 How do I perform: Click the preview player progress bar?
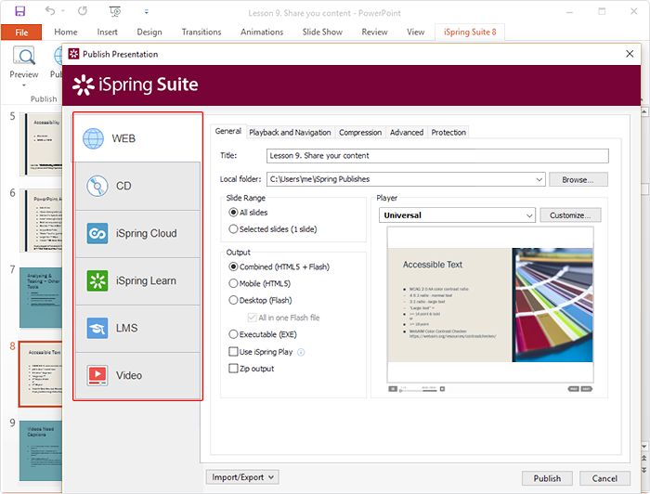(x=418, y=389)
